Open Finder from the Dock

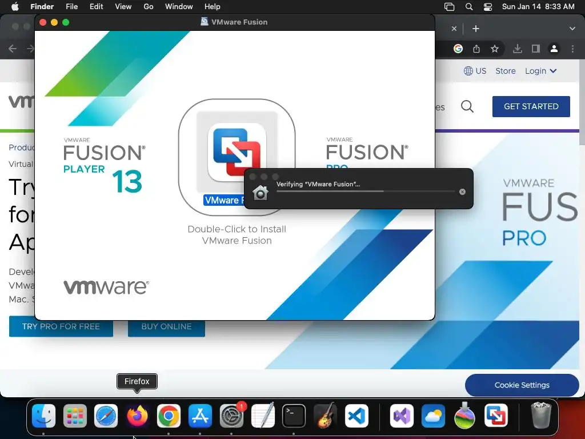pos(43,416)
